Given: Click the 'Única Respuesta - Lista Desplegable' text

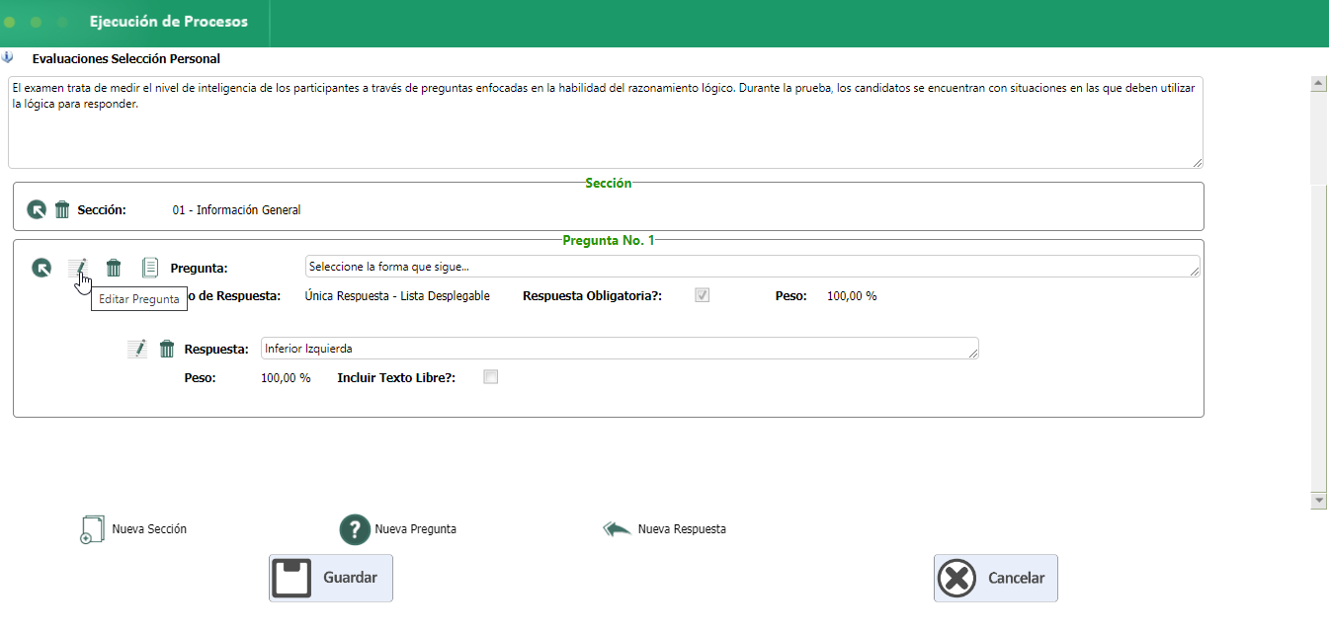Looking at the screenshot, I should [397, 296].
